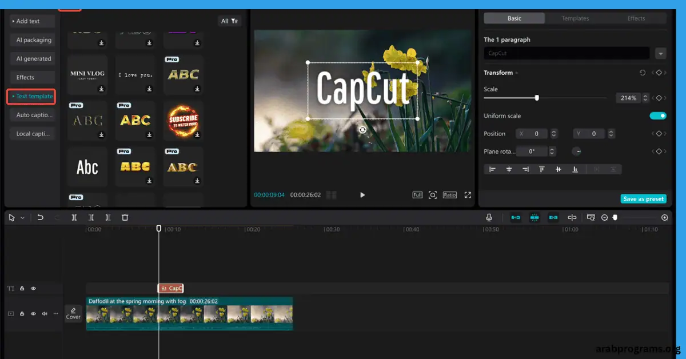Select the SUBSCRIBE fire text template
This screenshot has height=359, width=686.
[x=184, y=121]
